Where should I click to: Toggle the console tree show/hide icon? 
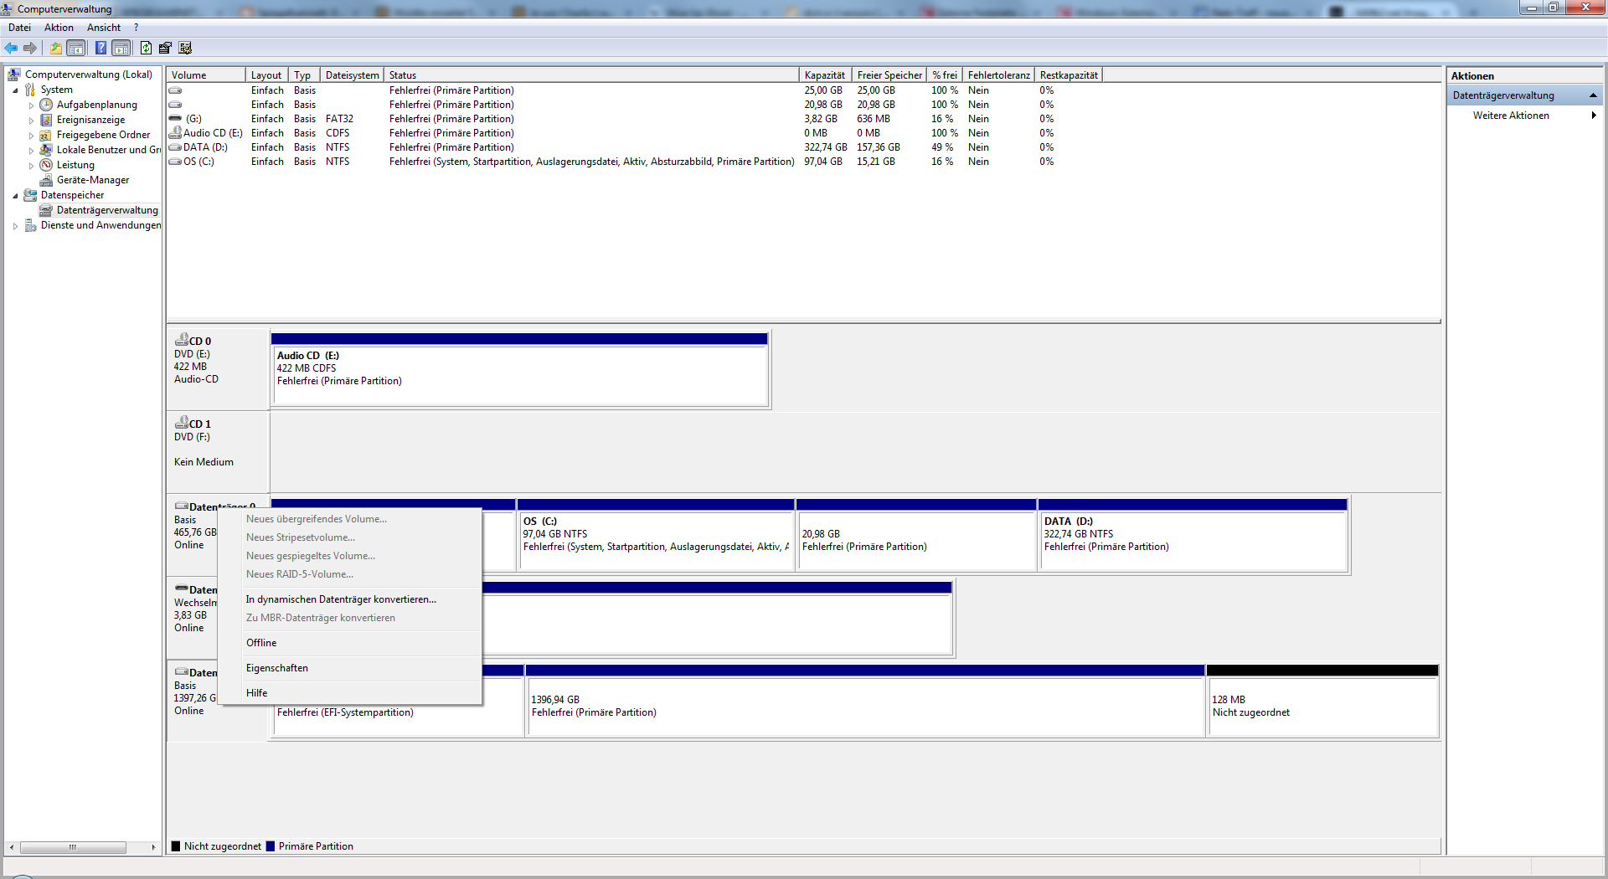tap(76, 49)
